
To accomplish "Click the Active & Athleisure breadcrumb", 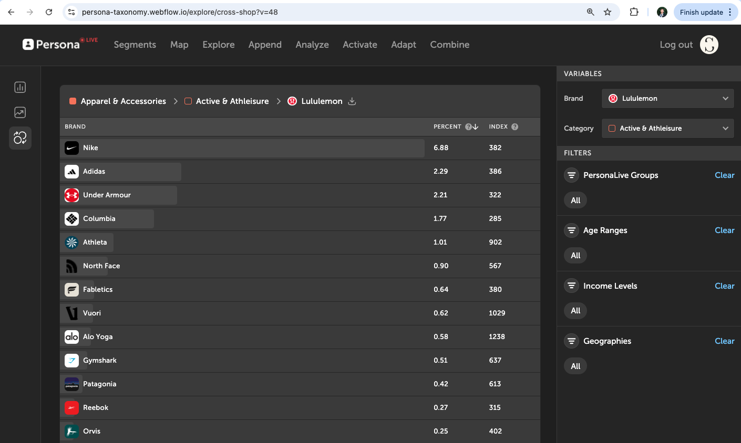I will pos(227,101).
